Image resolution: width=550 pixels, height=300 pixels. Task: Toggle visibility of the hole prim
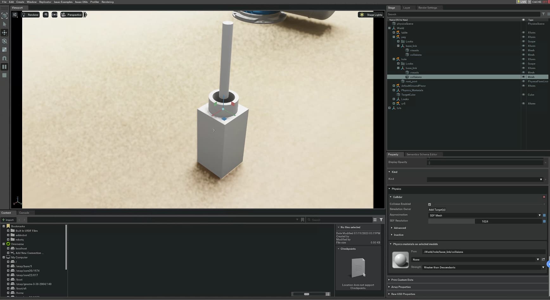click(523, 59)
